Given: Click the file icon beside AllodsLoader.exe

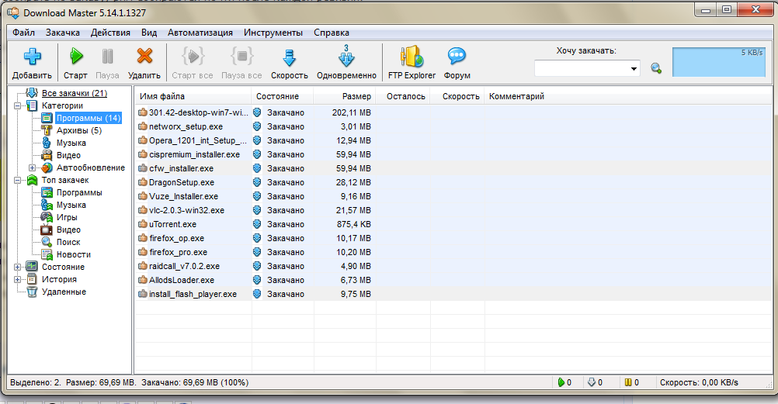Looking at the screenshot, I should 142,280.
